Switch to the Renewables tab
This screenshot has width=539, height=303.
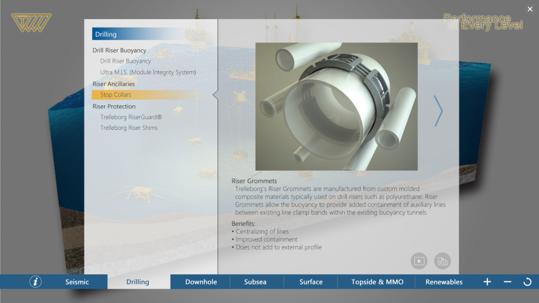click(444, 281)
